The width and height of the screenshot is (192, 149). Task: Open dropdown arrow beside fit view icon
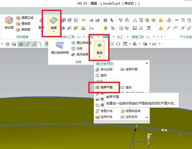[130, 44]
